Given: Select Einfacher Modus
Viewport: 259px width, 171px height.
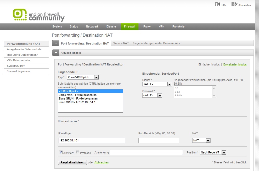Looking at the screenshot, I should click(209, 64).
